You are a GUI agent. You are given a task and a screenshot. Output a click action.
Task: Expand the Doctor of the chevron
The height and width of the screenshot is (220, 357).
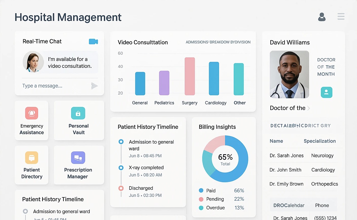click(309, 108)
